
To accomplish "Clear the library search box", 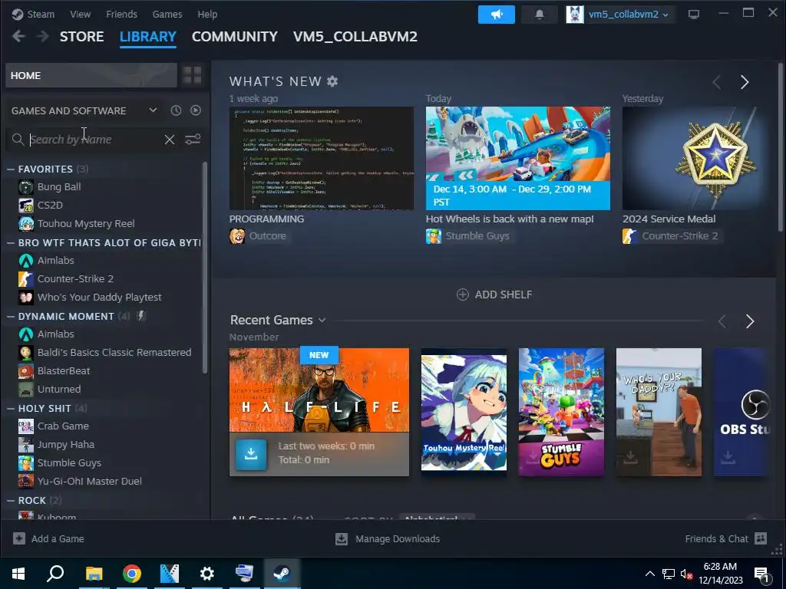I will point(170,140).
